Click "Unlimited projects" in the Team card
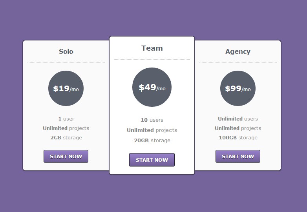The image size is (307, 212). 152,130
